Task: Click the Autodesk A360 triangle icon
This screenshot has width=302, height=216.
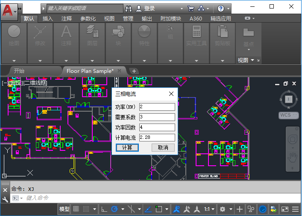Action: click(x=201, y=9)
